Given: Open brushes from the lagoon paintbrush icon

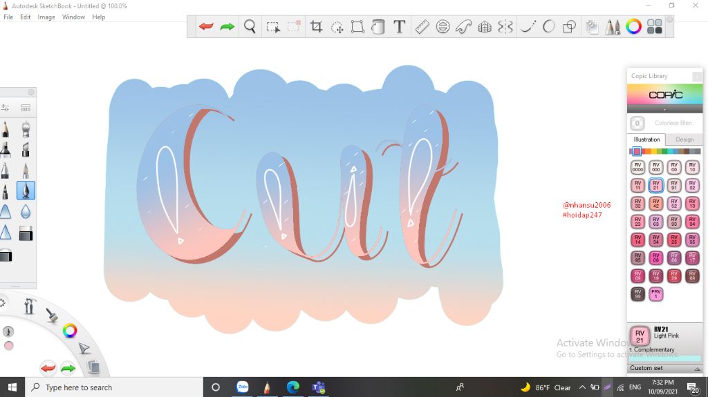Looking at the screenshot, I should tap(52, 315).
